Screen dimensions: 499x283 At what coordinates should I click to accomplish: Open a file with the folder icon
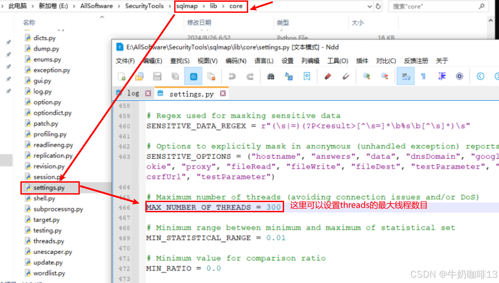[x=140, y=76]
